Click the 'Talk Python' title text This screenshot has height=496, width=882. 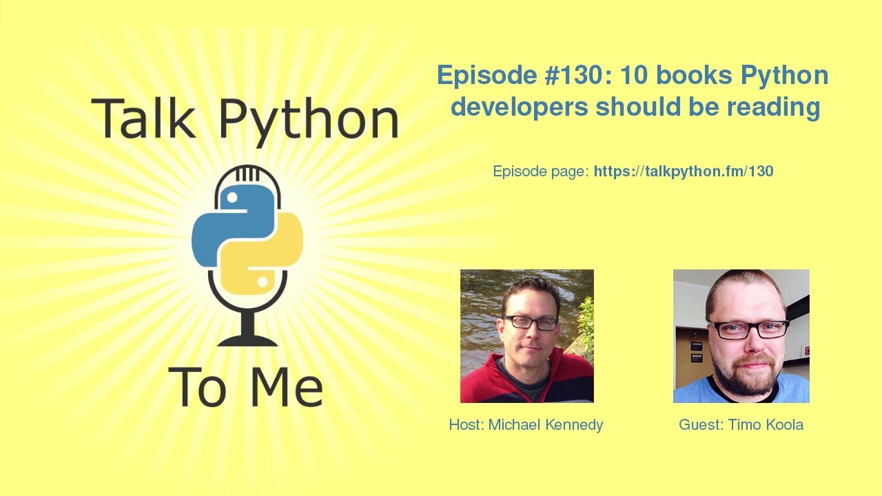[245, 121]
